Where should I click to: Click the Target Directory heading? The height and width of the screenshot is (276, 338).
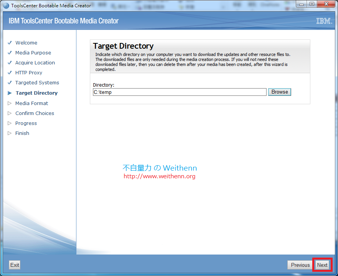[x=123, y=46]
